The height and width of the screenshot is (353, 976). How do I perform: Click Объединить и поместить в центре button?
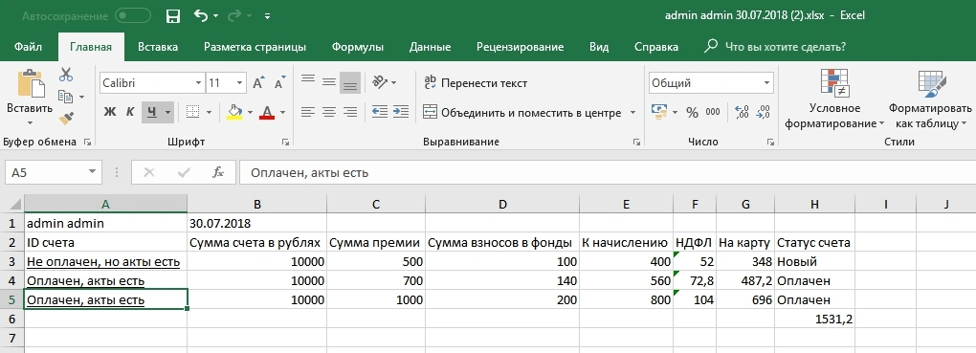pyautogui.click(x=521, y=113)
